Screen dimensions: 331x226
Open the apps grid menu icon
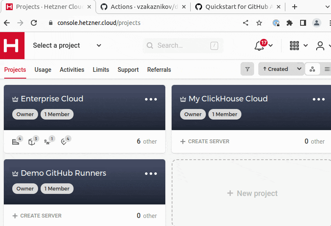pos(294,46)
